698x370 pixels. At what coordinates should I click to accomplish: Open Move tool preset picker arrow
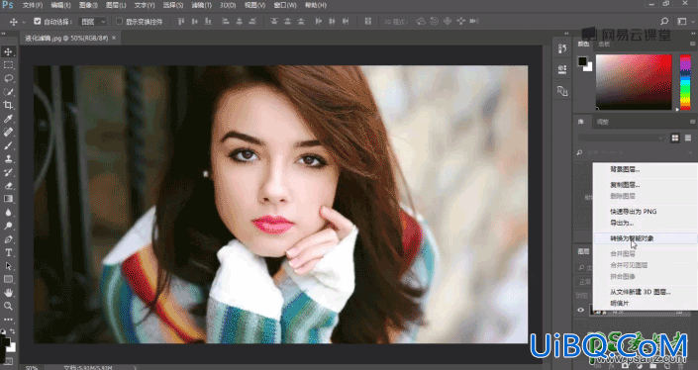coord(24,22)
